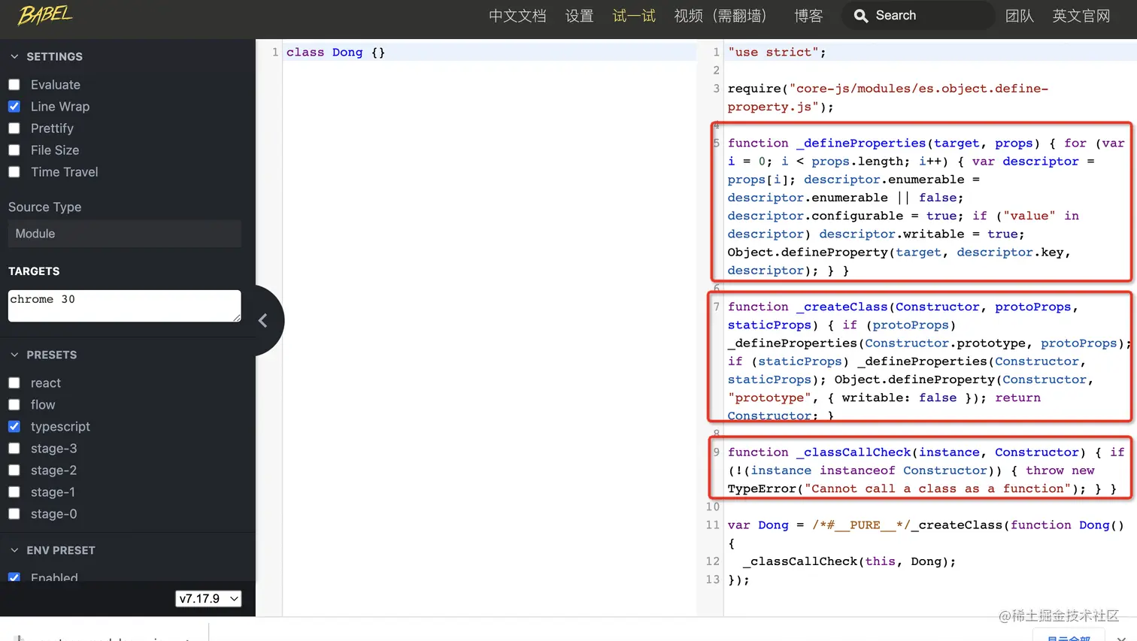Collapse sidebar with the left chevron

point(262,321)
